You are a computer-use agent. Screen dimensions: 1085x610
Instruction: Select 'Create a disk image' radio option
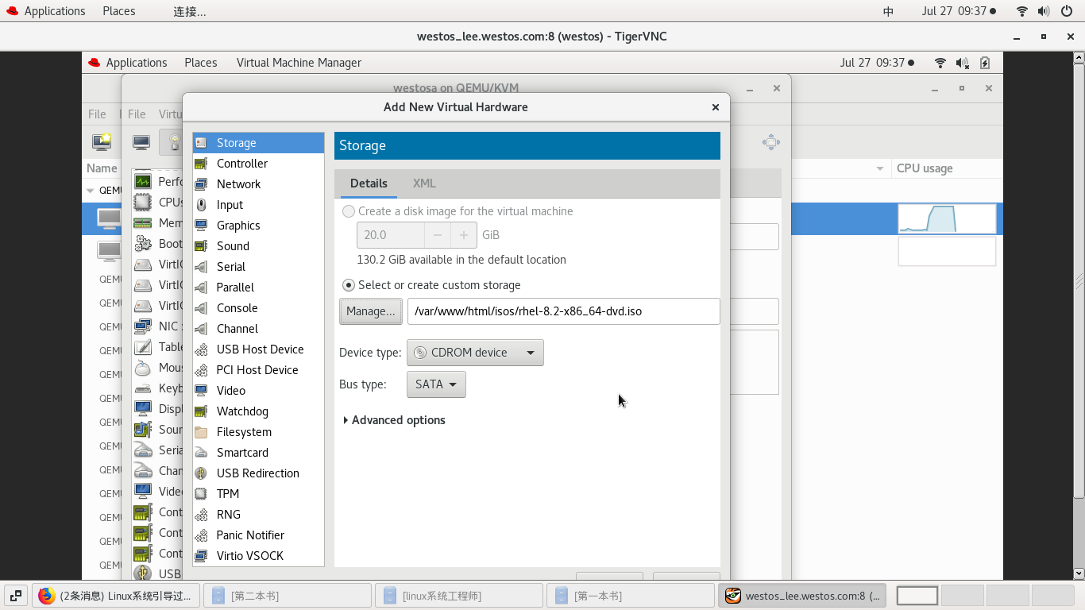[x=349, y=211]
